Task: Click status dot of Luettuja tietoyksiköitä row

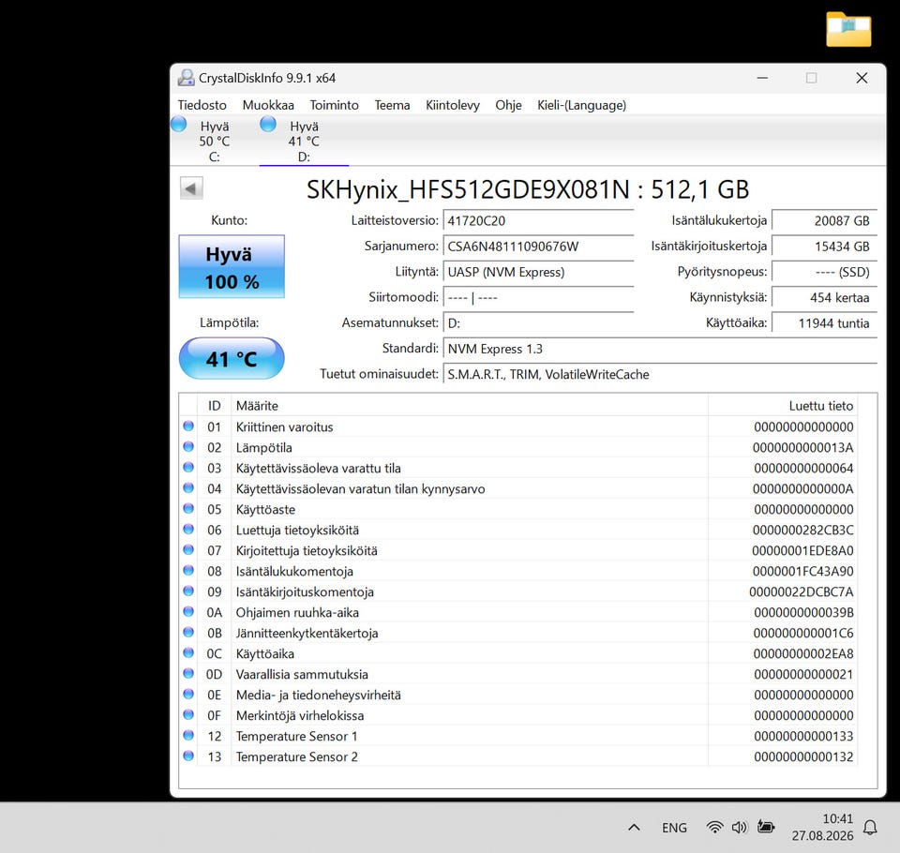Action: 188,530
